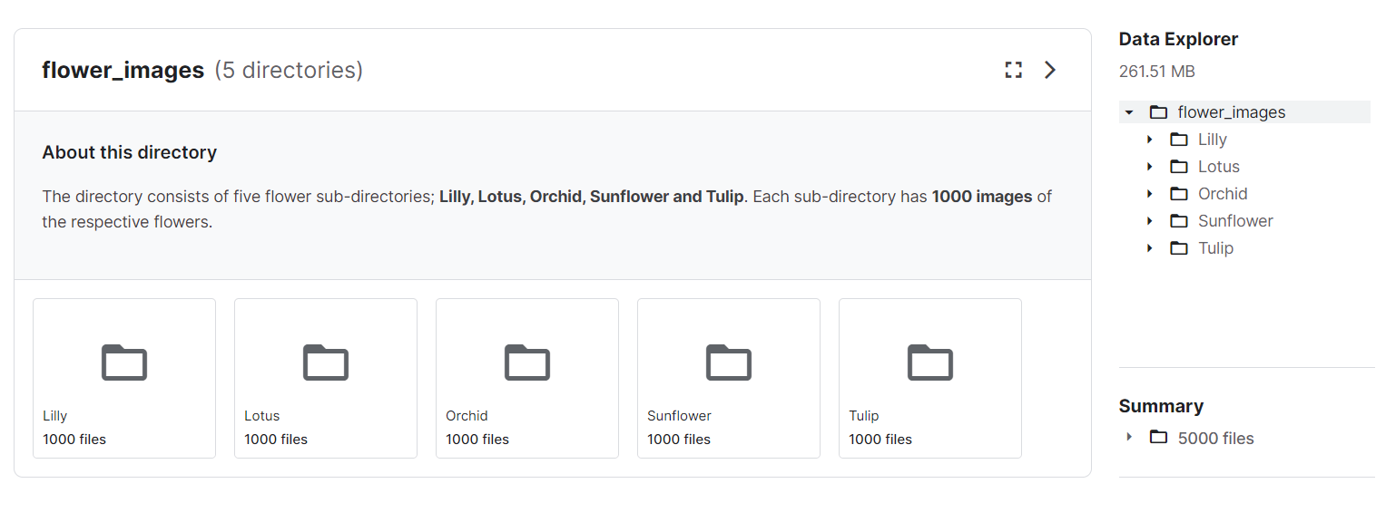Open the Tulip folder card icon

coord(930,362)
